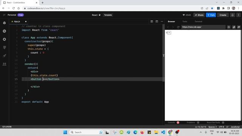Open the sandbox info cube icon in sidebar

[x=5, y=23]
